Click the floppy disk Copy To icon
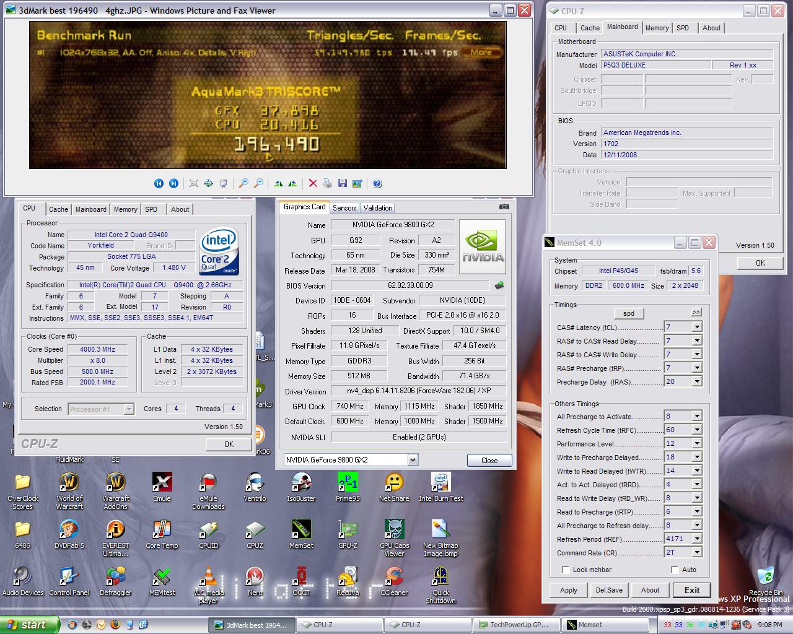This screenshot has height=634, width=793. click(x=343, y=183)
